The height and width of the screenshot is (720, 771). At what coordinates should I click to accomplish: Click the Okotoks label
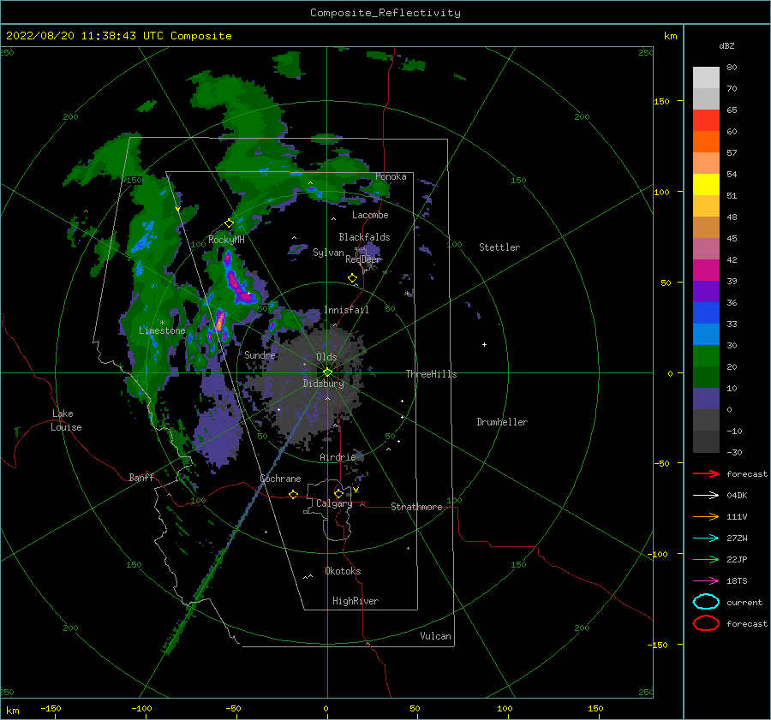click(343, 571)
